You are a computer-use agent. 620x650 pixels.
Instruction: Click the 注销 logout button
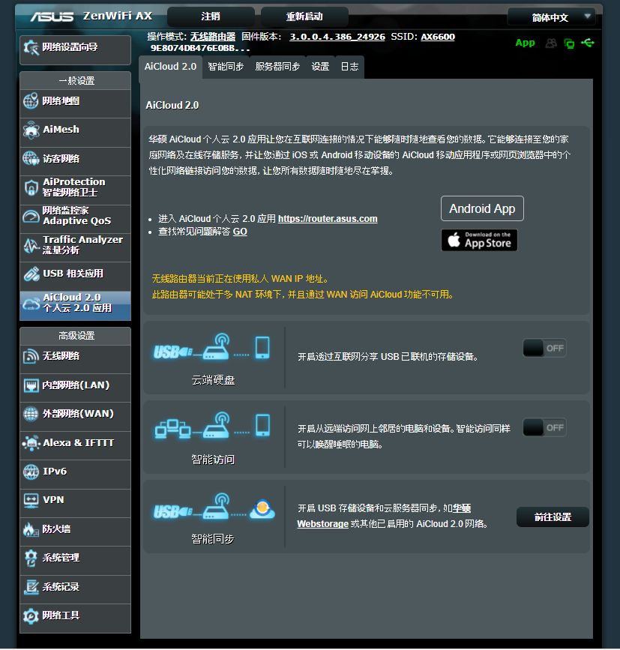tap(211, 16)
